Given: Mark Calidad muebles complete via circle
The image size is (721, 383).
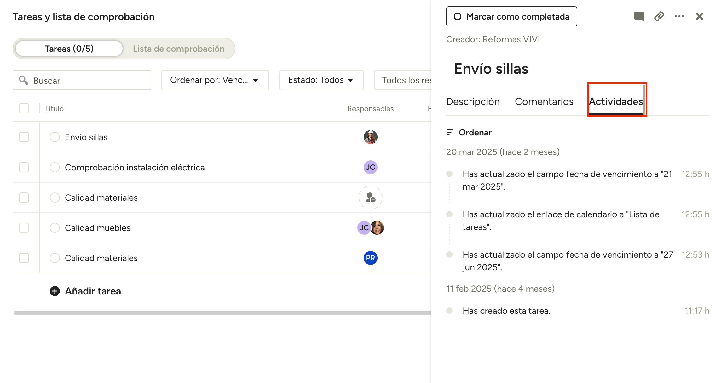Looking at the screenshot, I should coord(55,228).
